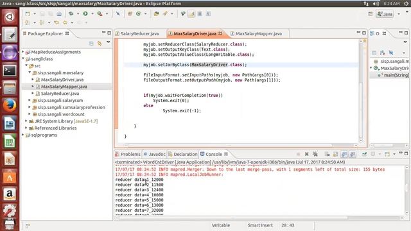Click the New file toolbar icon
Viewport: 411px width, 231px height.
point(28,13)
